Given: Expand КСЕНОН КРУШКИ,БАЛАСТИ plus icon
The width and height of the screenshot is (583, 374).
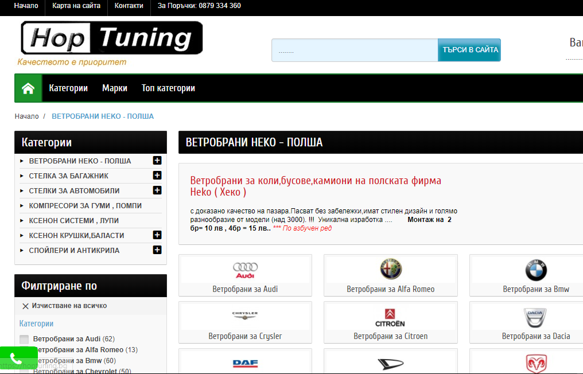Looking at the screenshot, I should [157, 235].
